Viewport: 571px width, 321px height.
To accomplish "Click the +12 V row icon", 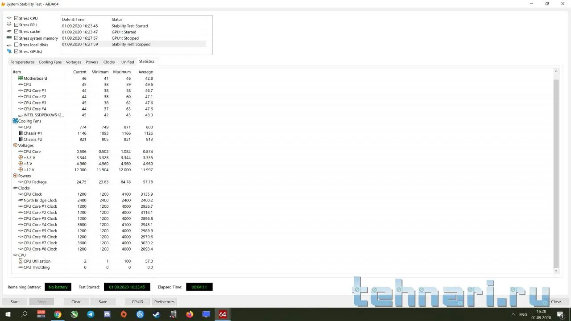I will (x=21, y=170).
